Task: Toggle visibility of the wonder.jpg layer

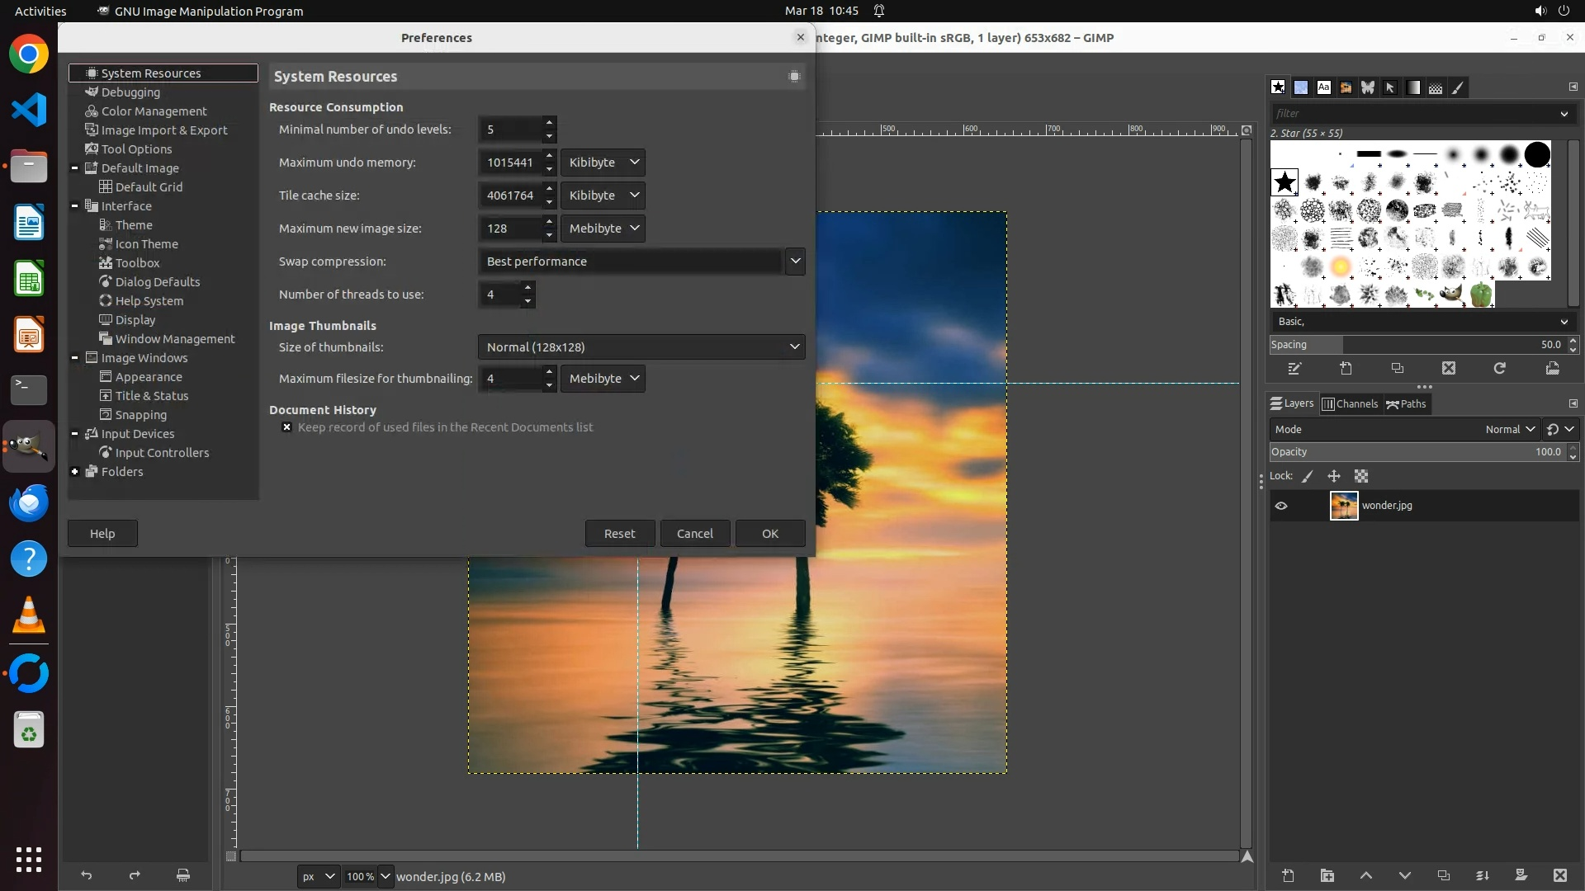Action: point(1281,506)
